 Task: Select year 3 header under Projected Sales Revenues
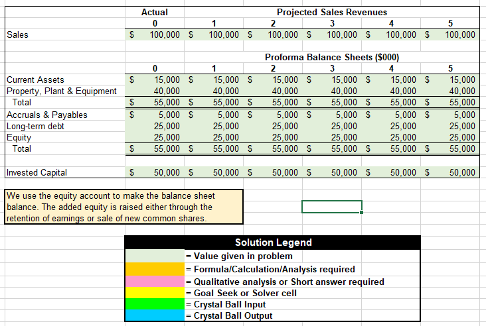(x=332, y=23)
